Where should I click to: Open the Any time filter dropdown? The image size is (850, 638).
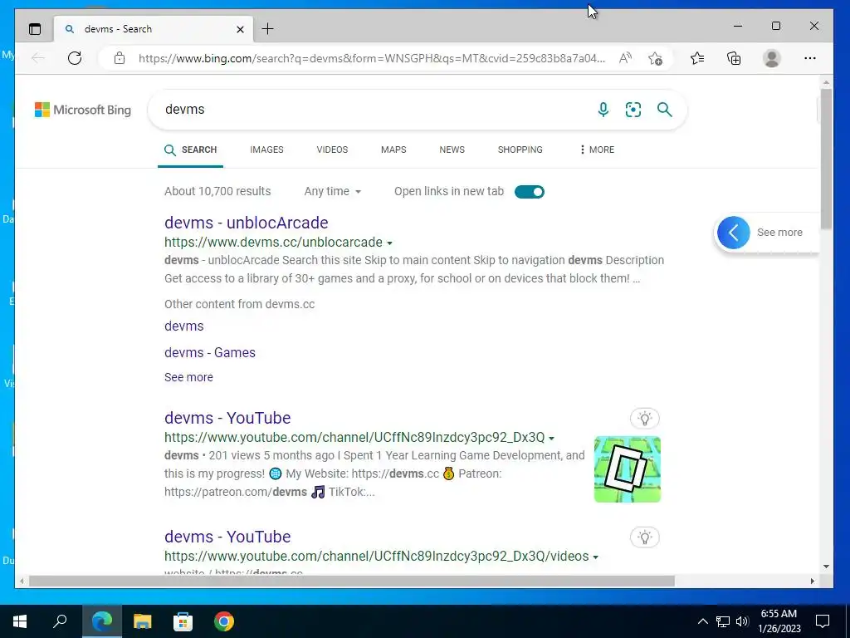[x=332, y=192]
